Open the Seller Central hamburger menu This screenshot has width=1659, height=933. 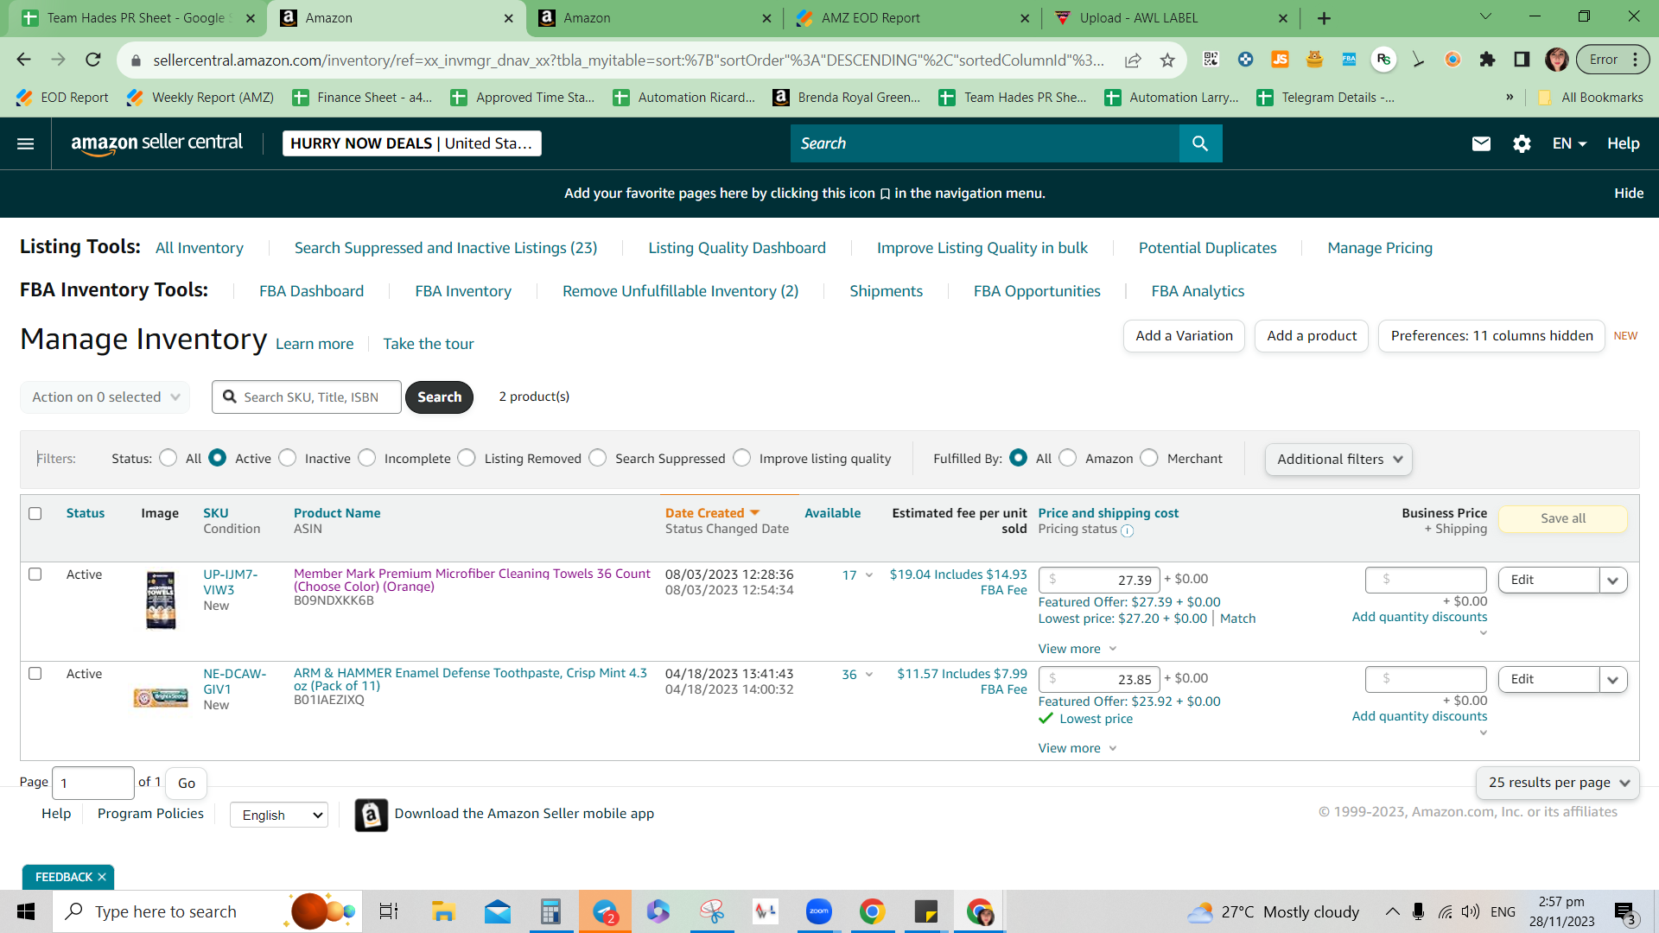(x=26, y=143)
